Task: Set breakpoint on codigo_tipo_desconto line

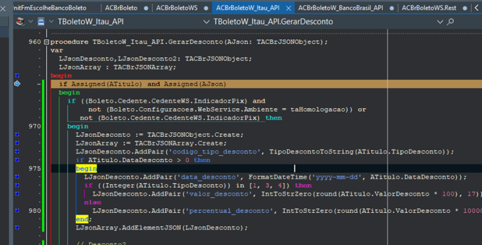Action: (17, 152)
